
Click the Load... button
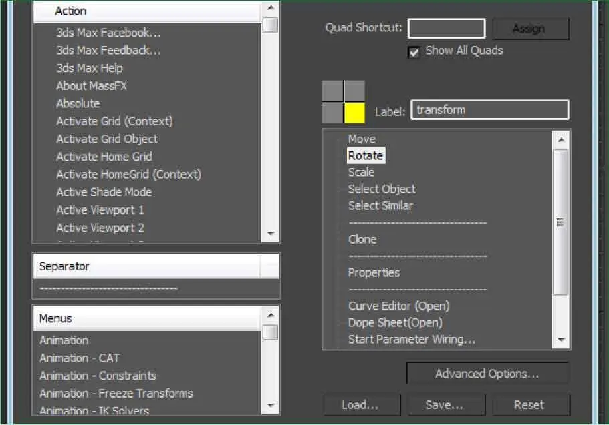click(x=362, y=405)
